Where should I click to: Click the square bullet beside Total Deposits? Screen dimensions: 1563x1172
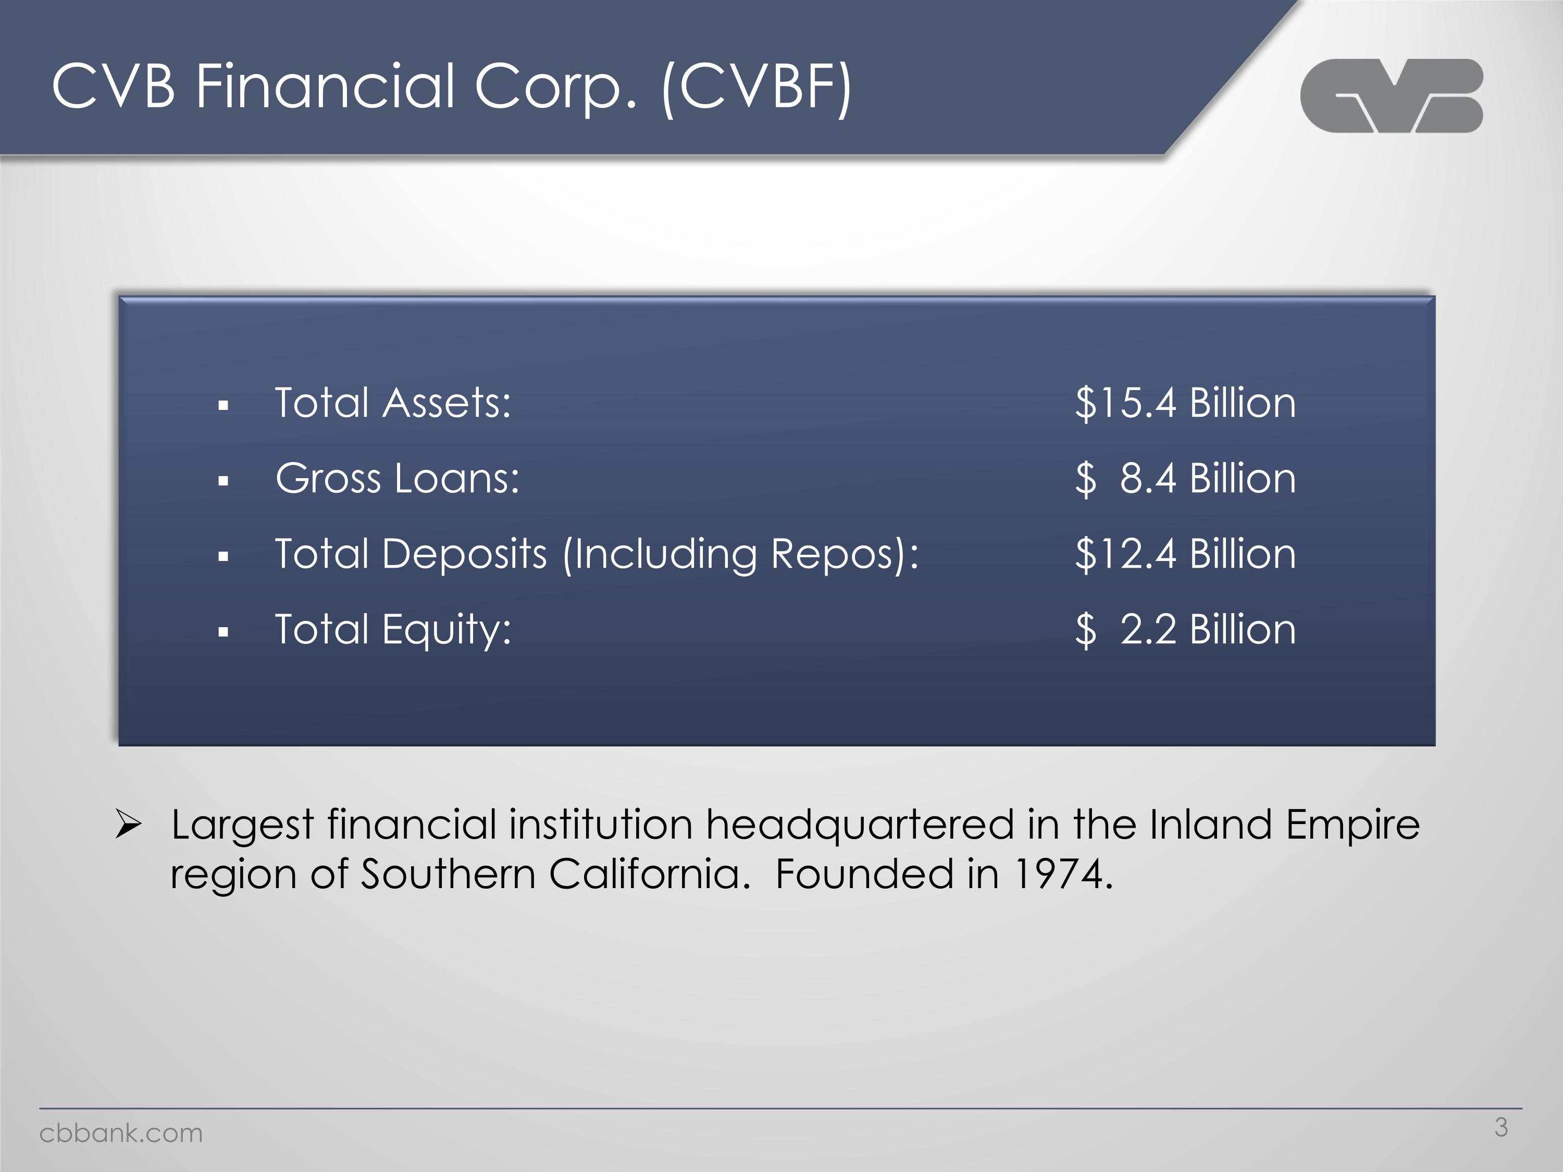coord(224,557)
